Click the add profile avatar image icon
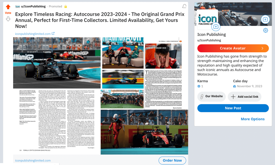Image resolution: width=275 pixels, height=165 pixels. point(216,27)
